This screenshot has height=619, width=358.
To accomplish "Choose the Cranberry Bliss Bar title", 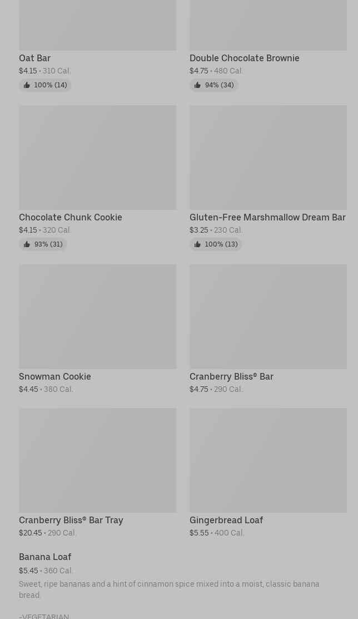I will tap(231, 376).
